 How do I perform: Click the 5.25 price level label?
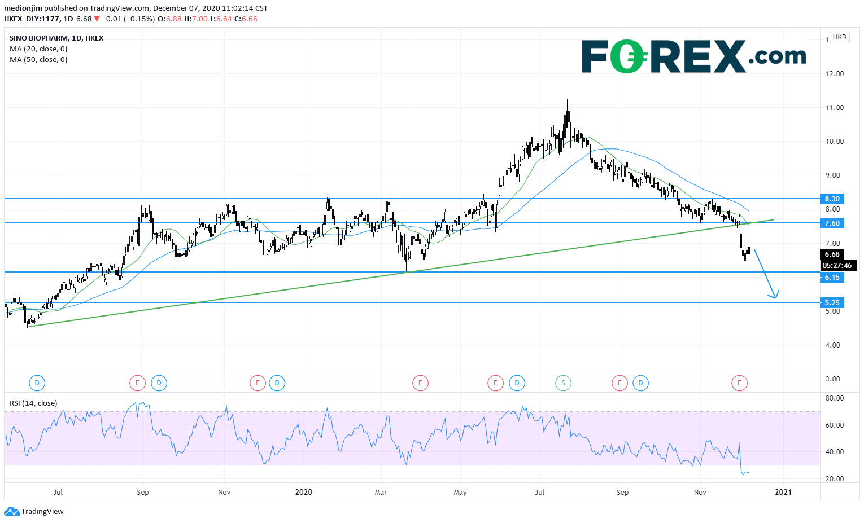(x=832, y=303)
